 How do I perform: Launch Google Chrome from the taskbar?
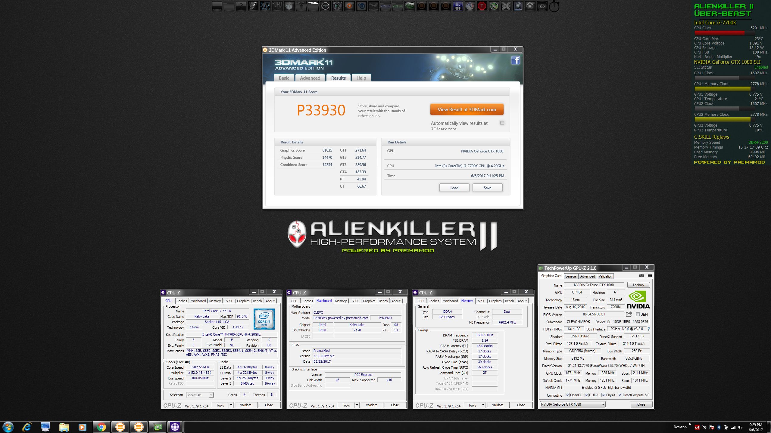(101, 427)
